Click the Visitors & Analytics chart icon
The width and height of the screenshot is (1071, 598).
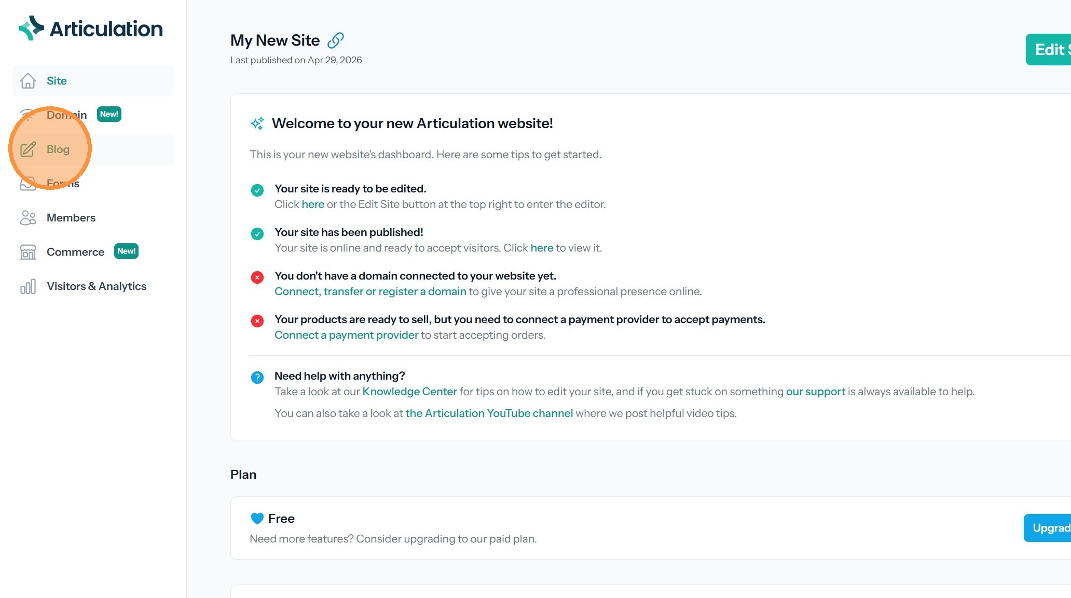(x=28, y=286)
